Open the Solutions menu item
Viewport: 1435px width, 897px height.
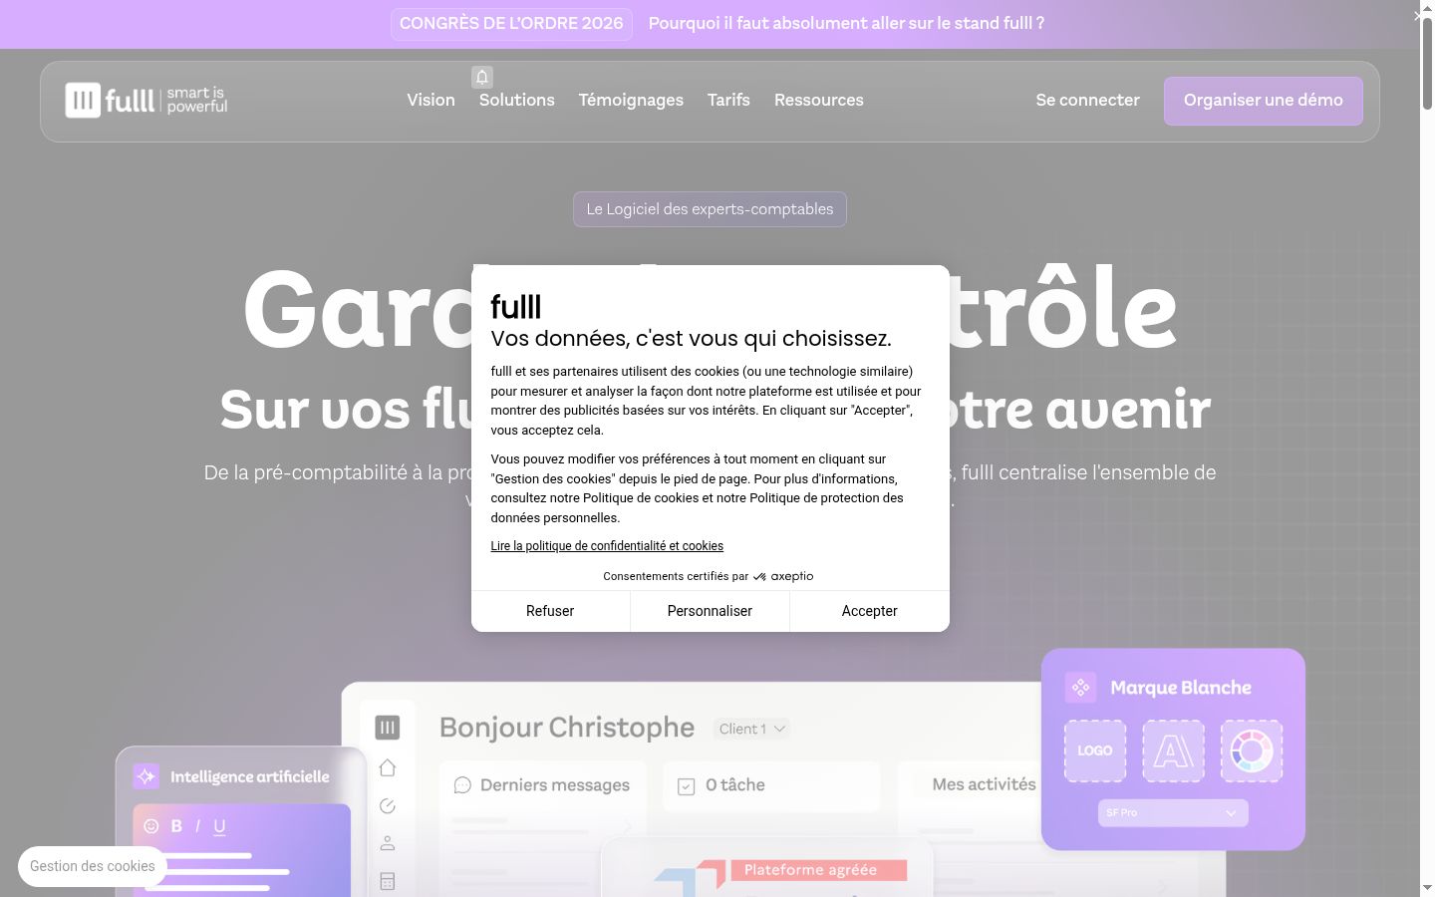pyautogui.click(x=517, y=100)
